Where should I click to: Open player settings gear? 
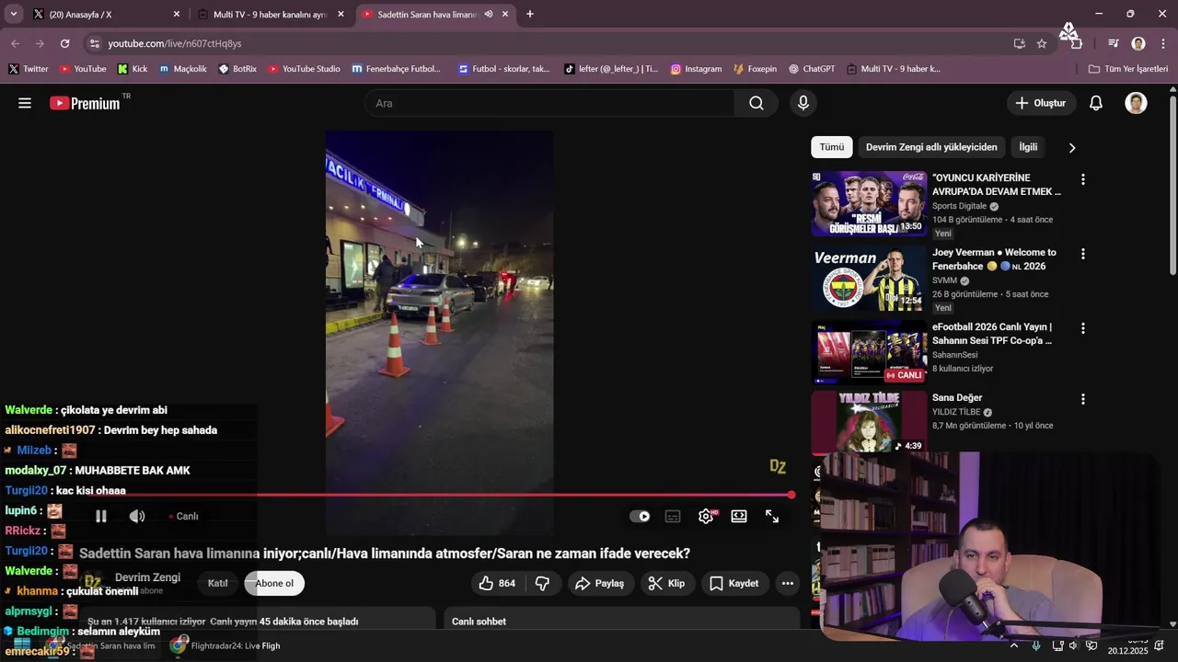coord(706,517)
